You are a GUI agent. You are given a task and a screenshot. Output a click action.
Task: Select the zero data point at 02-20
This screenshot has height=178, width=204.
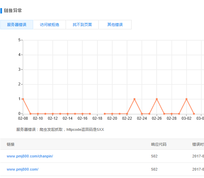(112, 114)
